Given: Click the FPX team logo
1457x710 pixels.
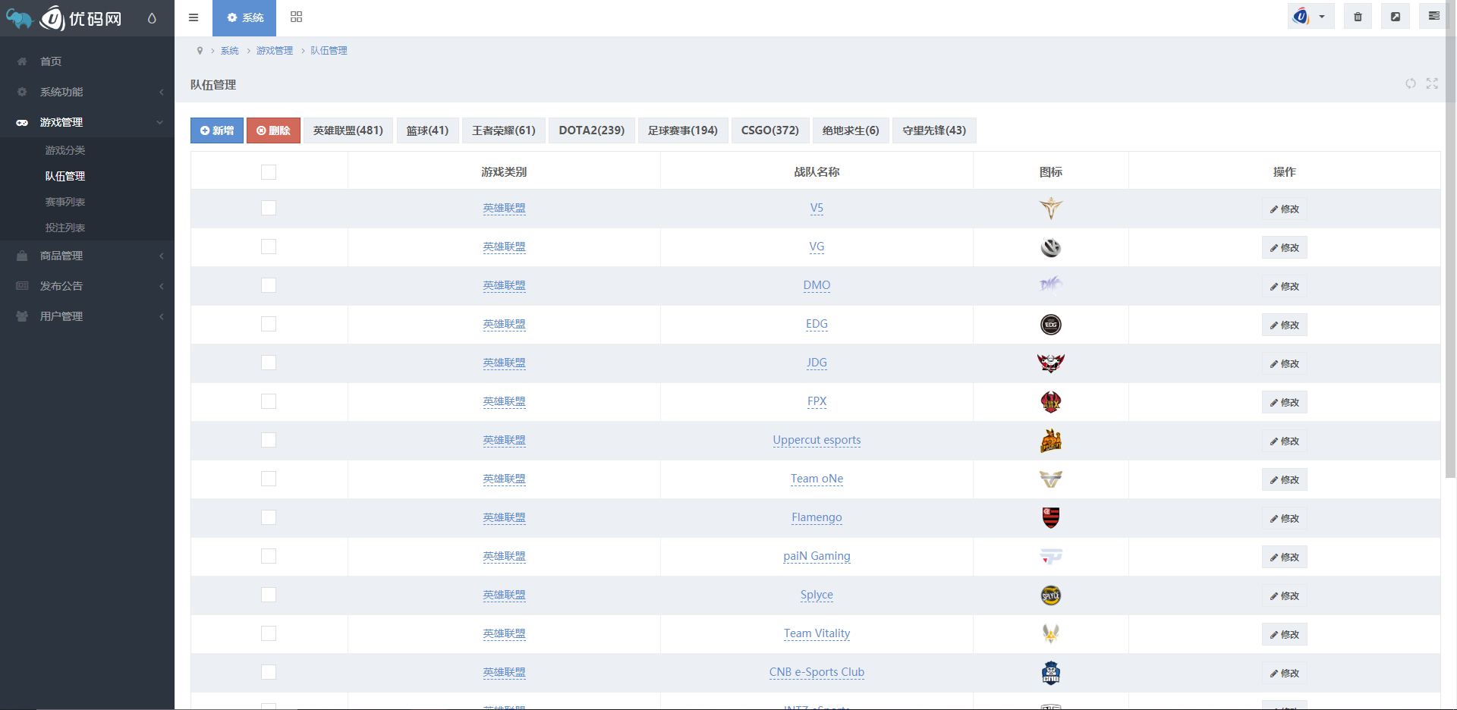Looking at the screenshot, I should tap(1051, 402).
